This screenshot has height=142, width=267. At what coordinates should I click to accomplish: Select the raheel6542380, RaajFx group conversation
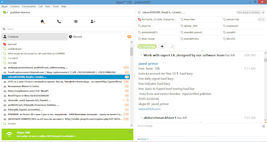pyautogui.click(x=66, y=77)
